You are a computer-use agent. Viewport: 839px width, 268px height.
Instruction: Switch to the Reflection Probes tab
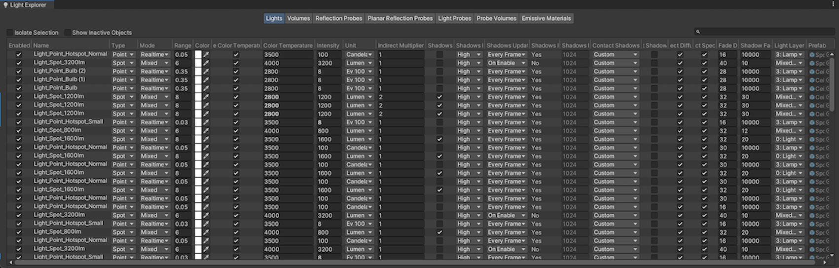(338, 18)
